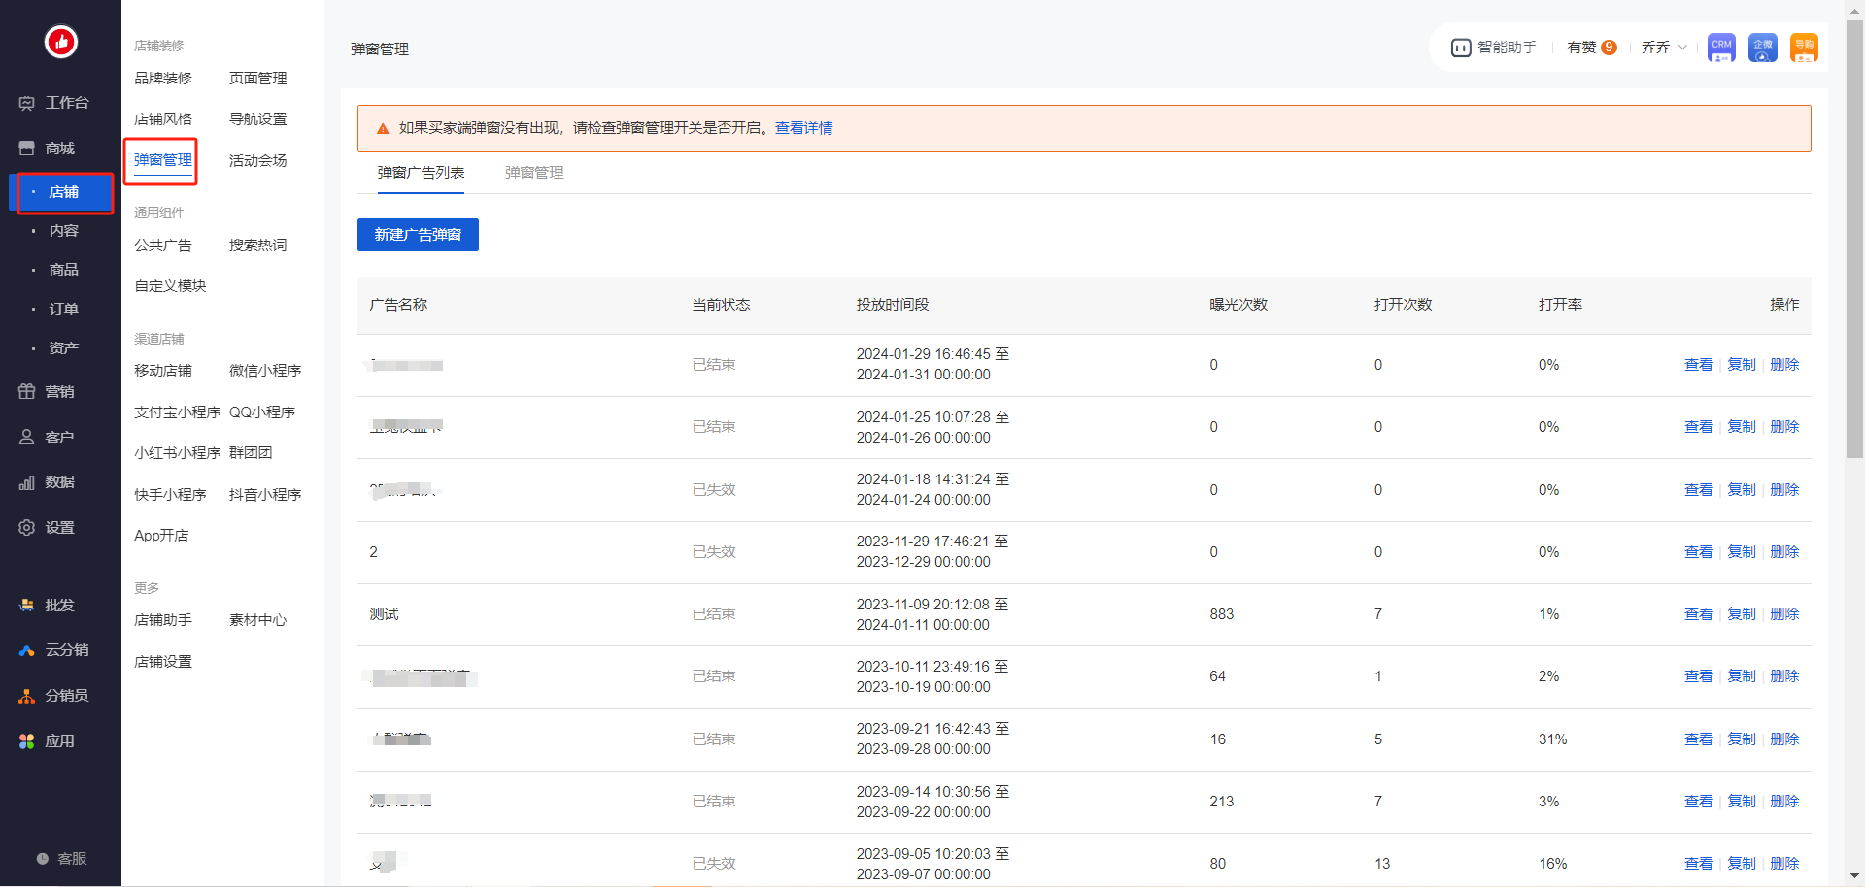Switch to the 弹窗管理 tab
Screen dimensions: 1865x887
(x=534, y=173)
